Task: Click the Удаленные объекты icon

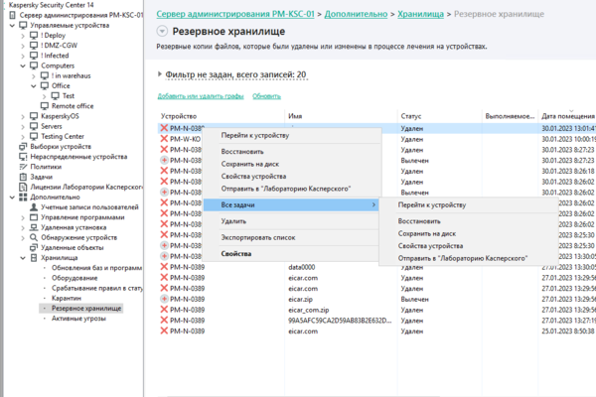Action: (34, 248)
